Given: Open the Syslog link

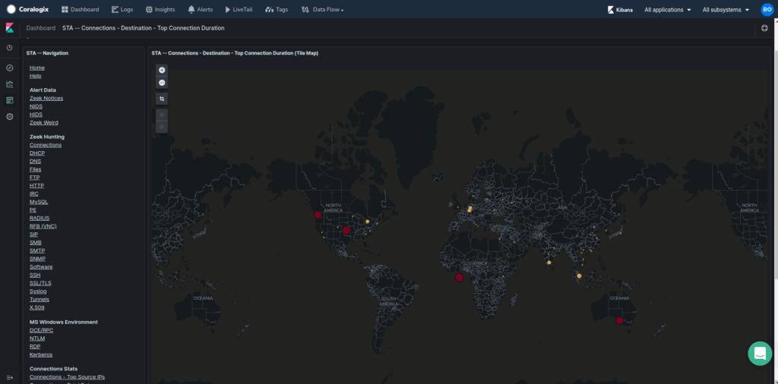Looking at the screenshot, I should click(x=38, y=291).
